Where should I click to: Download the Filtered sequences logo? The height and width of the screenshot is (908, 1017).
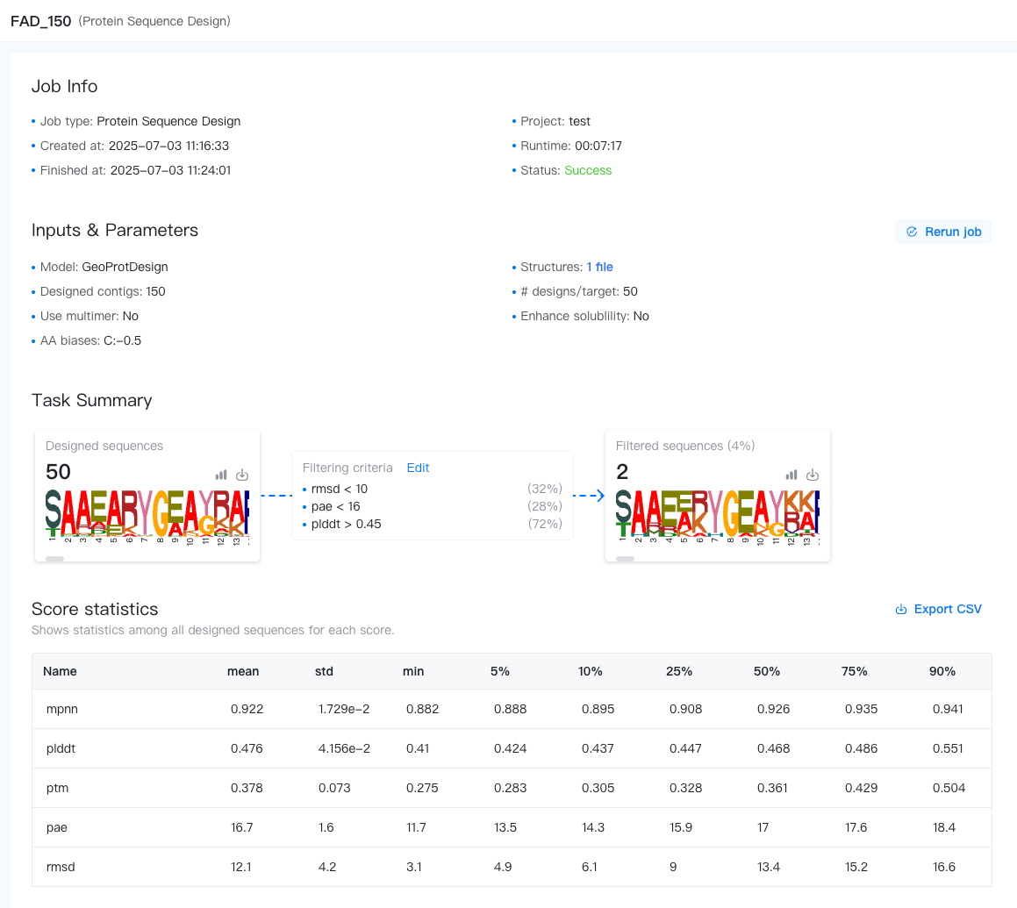point(812,475)
